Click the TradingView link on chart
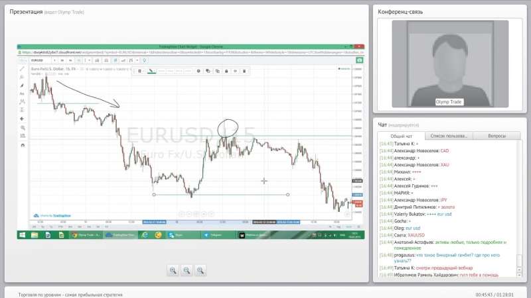Screen dimensions: 531x298 pos(62,215)
